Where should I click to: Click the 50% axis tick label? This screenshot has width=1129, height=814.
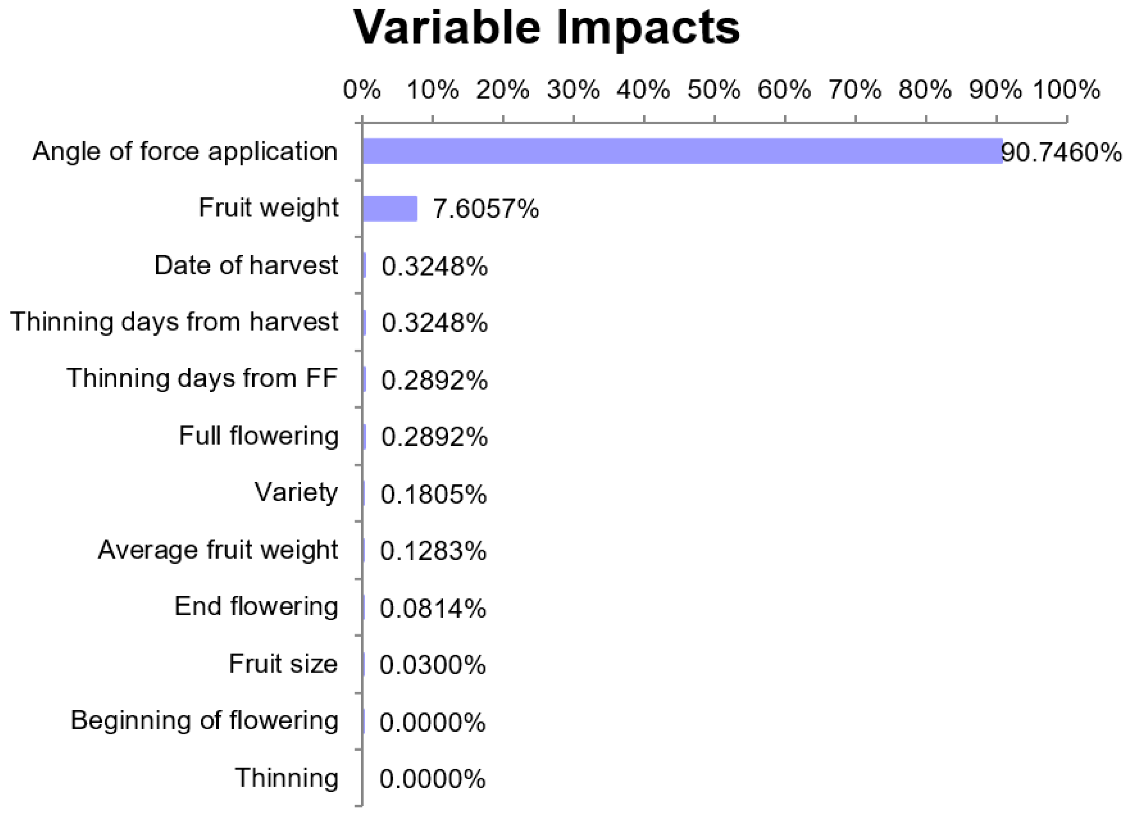pyautogui.click(x=714, y=90)
